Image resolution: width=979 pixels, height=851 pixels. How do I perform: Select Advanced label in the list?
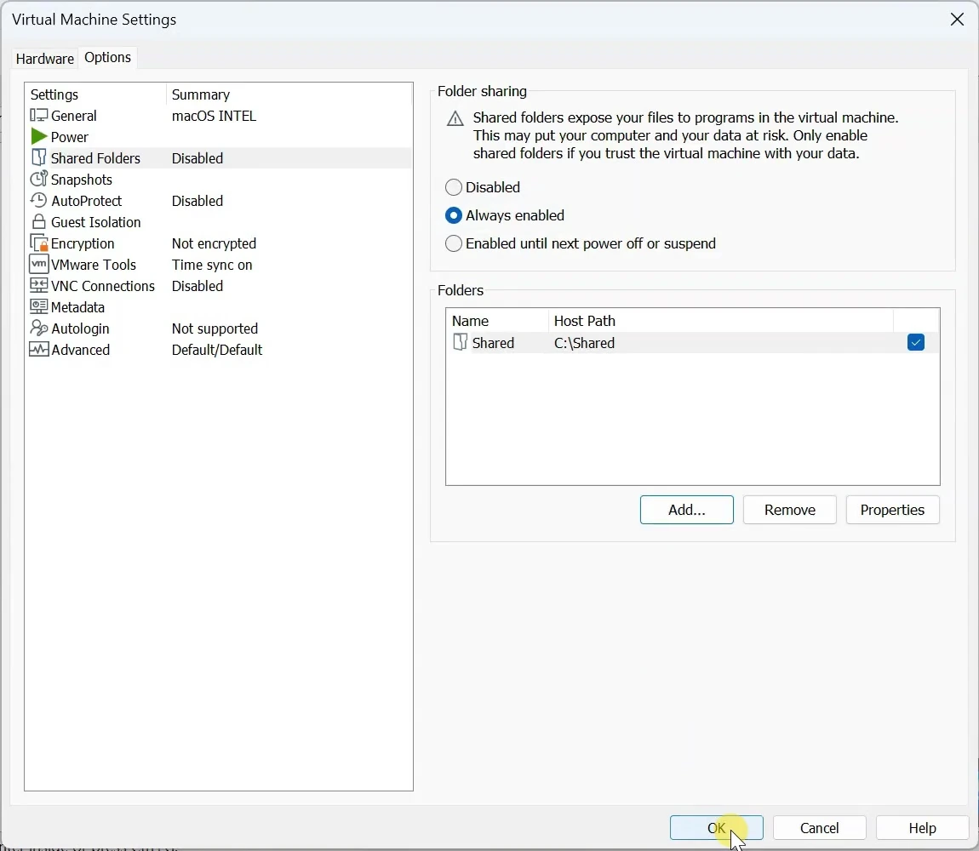81,349
